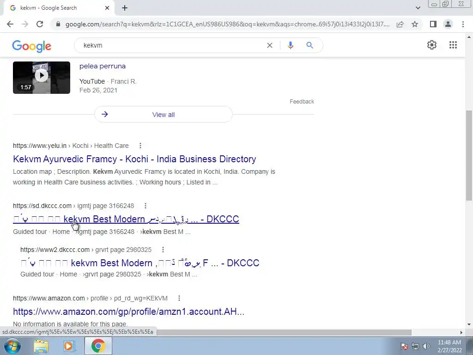Click the horizontal scrollbar right arrow
The width and height of the screenshot is (473, 355).
pos(461,332)
